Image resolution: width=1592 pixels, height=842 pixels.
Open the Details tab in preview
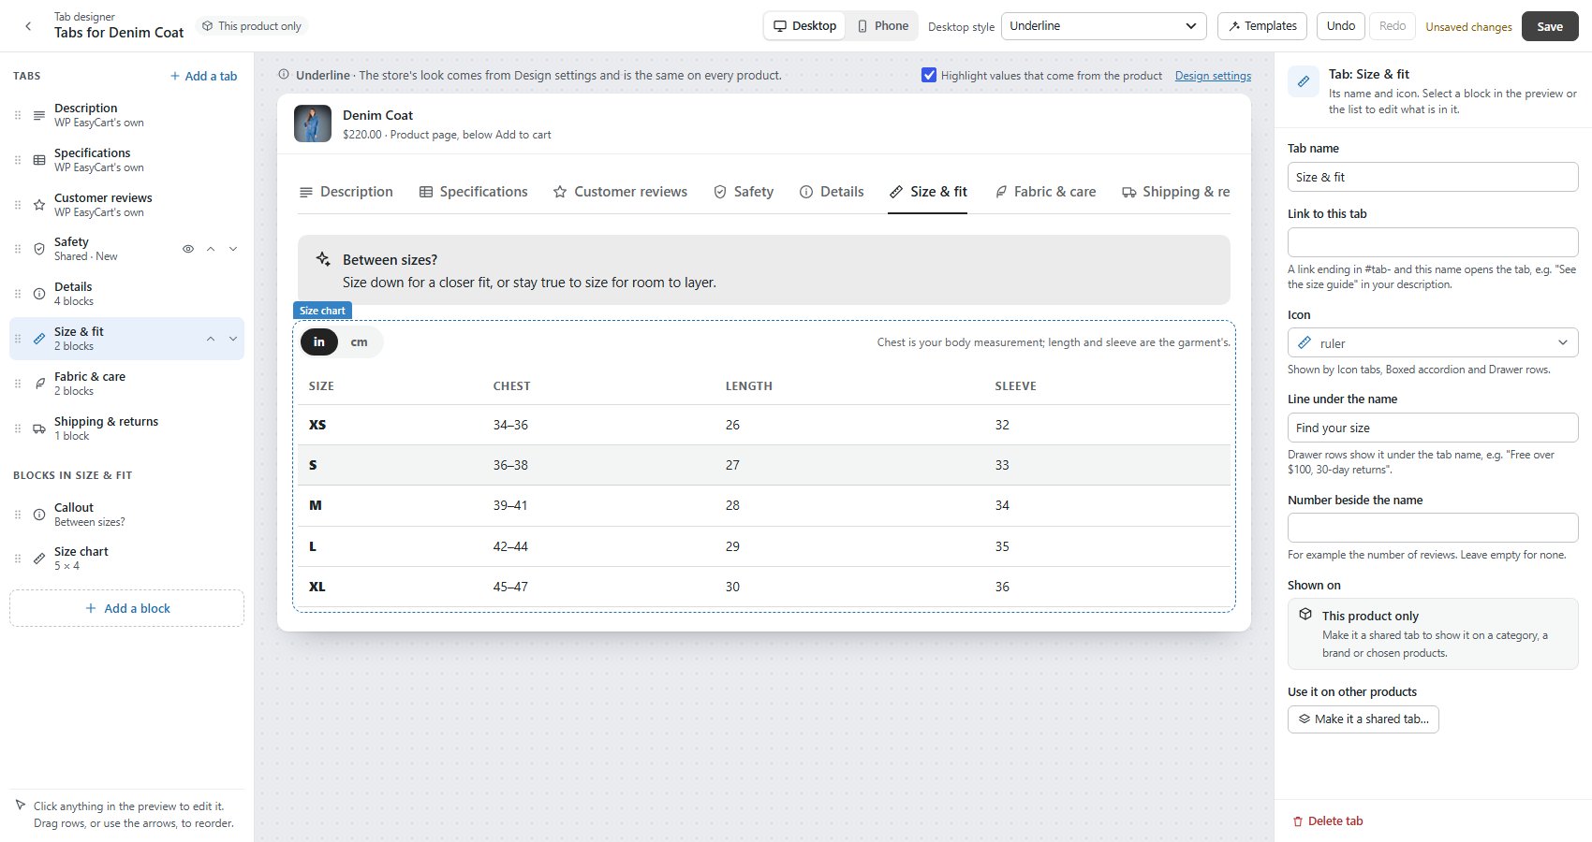click(832, 192)
